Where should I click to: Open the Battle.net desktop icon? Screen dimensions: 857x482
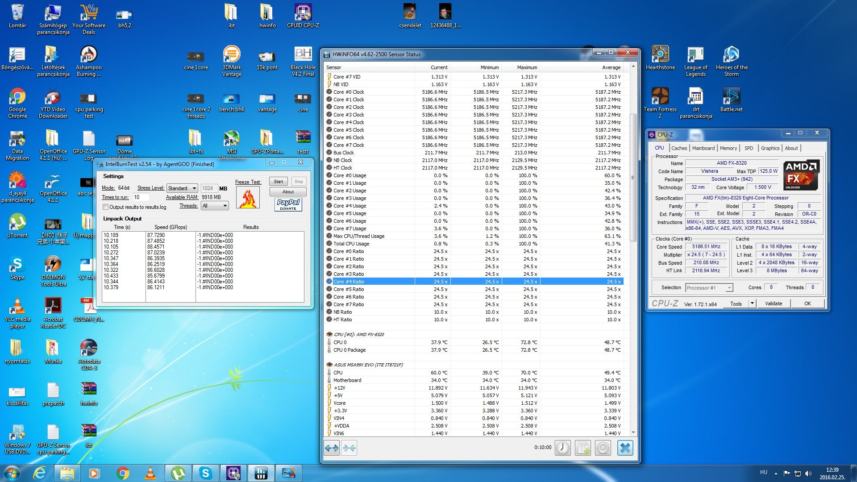point(731,100)
